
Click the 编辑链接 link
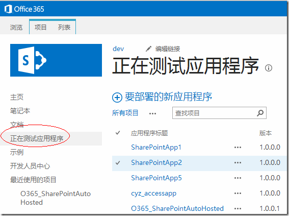[x=168, y=49]
